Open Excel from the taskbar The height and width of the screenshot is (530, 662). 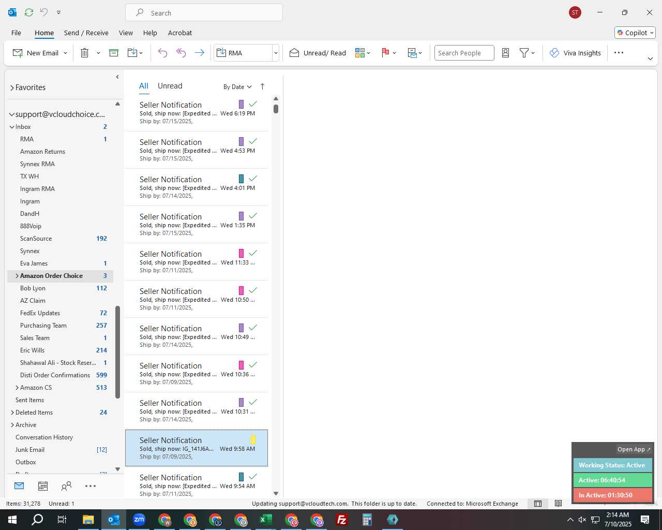point(266,520)
